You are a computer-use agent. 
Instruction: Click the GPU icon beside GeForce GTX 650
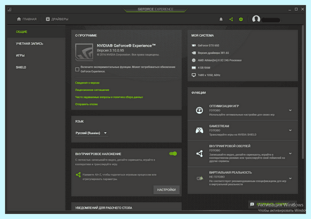(x=194, y=46)
